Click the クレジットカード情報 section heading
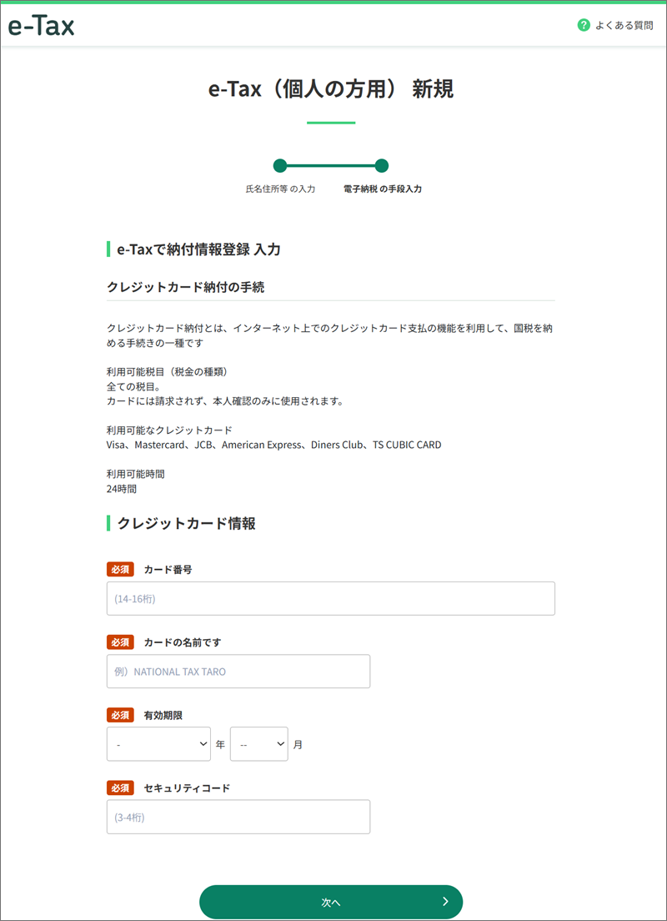 (x=187, y=523)
